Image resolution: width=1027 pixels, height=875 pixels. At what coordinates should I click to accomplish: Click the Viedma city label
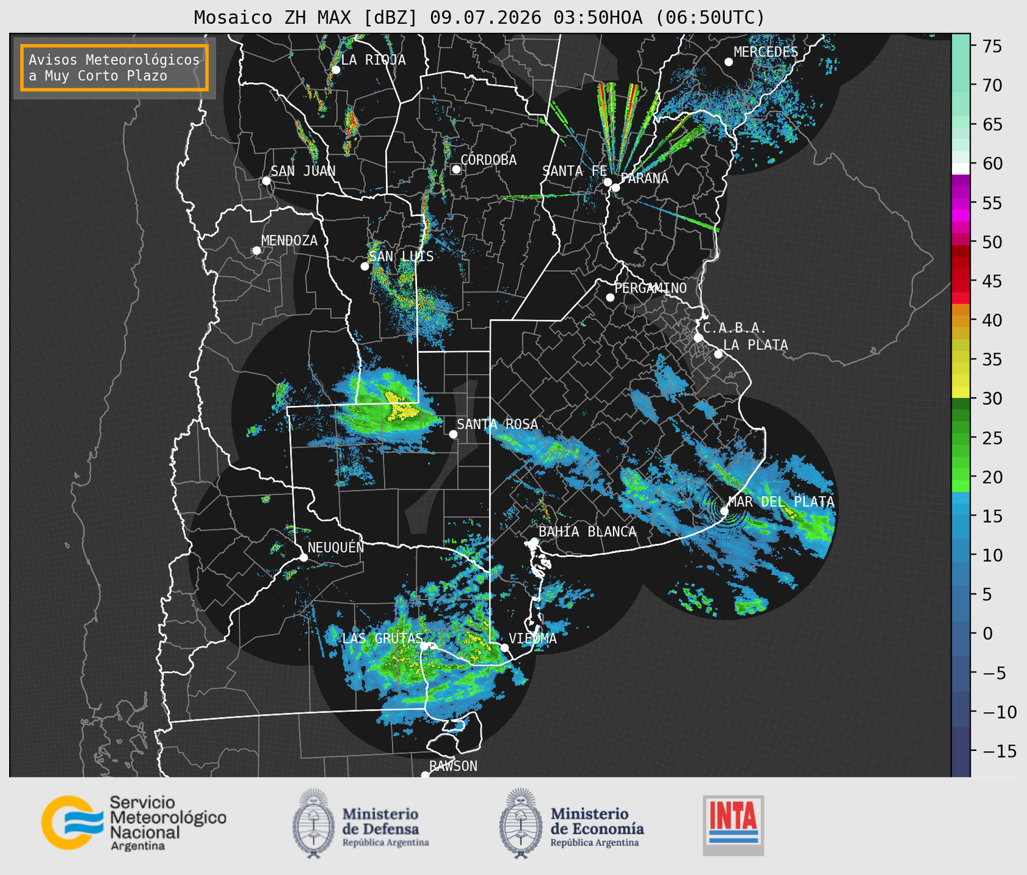point(533,638)
